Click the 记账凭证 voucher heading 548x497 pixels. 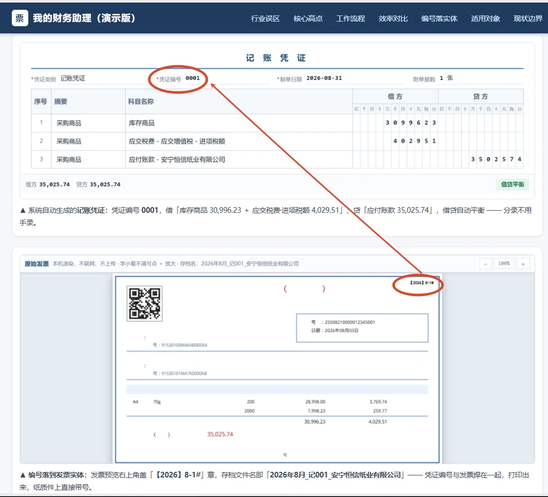tap(276, 58)
